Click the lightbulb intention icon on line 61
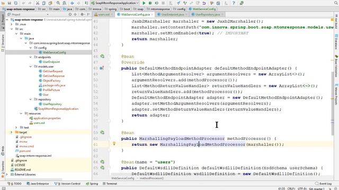Viewport: 339px width, 190px height. (x=114, y=144)
